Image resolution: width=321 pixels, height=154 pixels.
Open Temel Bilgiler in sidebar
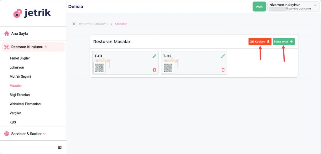coord(20,58)
